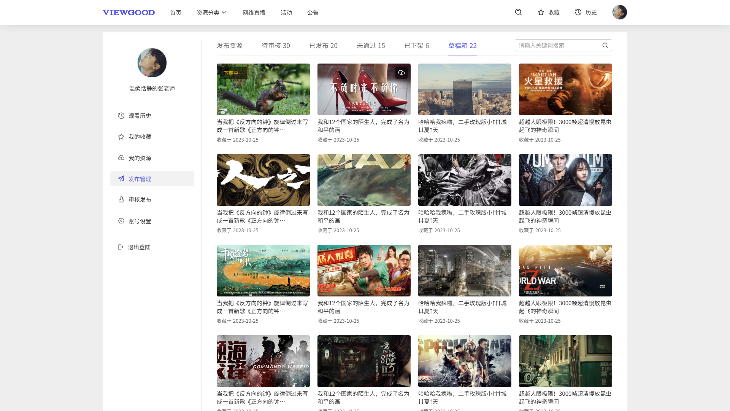
Task: Click the search magnifier icon in header
Action: (x=518, y=12)
